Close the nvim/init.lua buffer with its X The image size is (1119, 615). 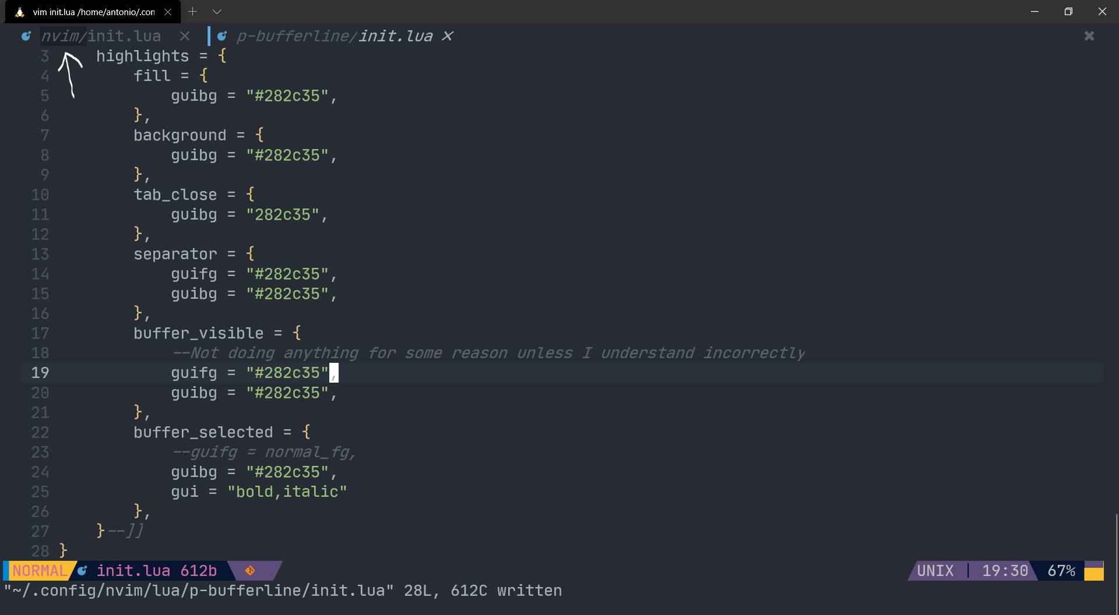[x=185, y=36]
